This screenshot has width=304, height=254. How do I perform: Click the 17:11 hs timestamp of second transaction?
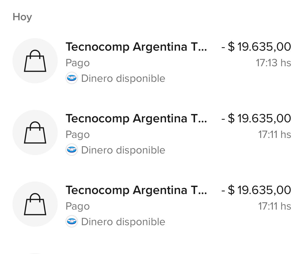tap(274, 135)
